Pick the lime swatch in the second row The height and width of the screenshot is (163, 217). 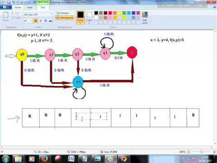pos(124,18)
